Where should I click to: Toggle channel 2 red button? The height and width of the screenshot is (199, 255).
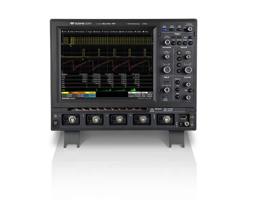tap(179, 59)
